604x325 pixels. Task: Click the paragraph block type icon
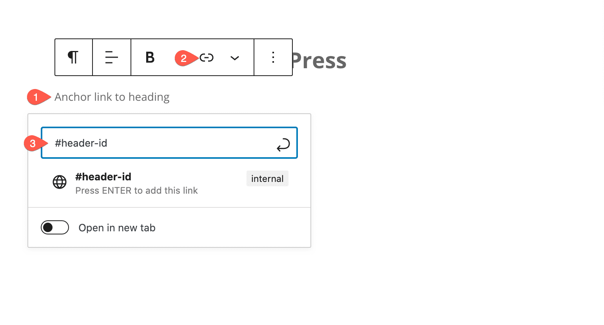point(73,57)
